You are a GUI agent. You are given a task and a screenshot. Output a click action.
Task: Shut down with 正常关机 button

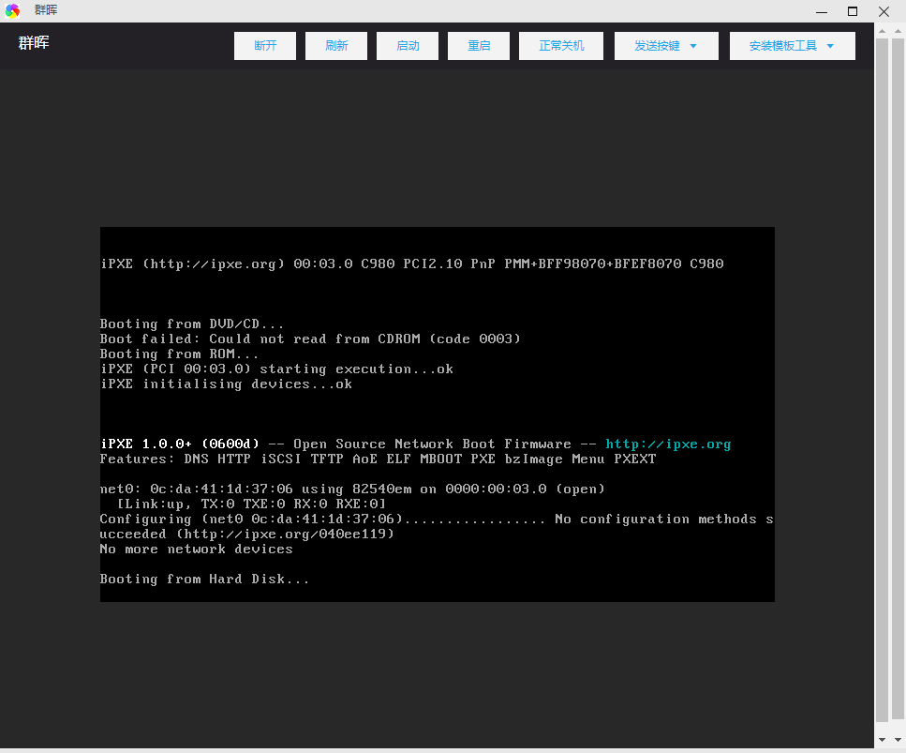click(561, 46)
